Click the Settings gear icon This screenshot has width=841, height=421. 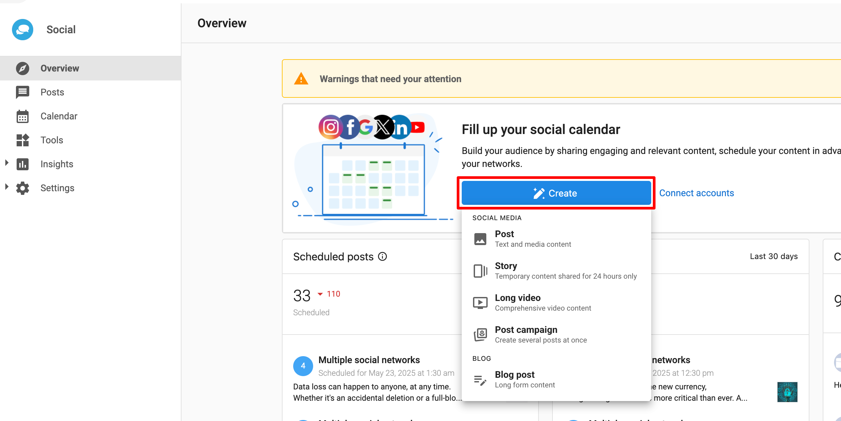[x=22, y=188]
